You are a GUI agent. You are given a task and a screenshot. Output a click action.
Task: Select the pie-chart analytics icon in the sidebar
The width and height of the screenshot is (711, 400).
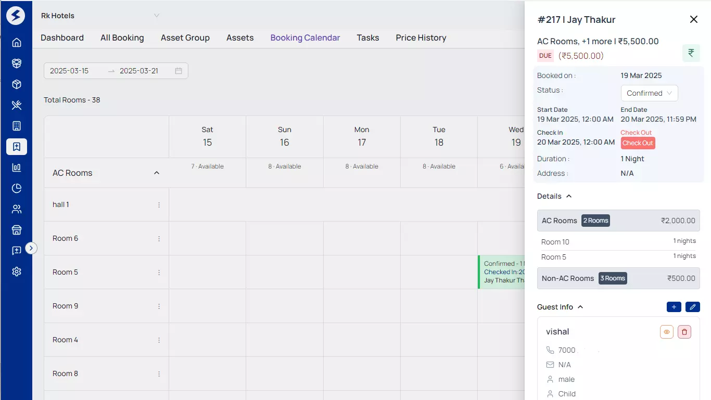[x=16, y=188]
